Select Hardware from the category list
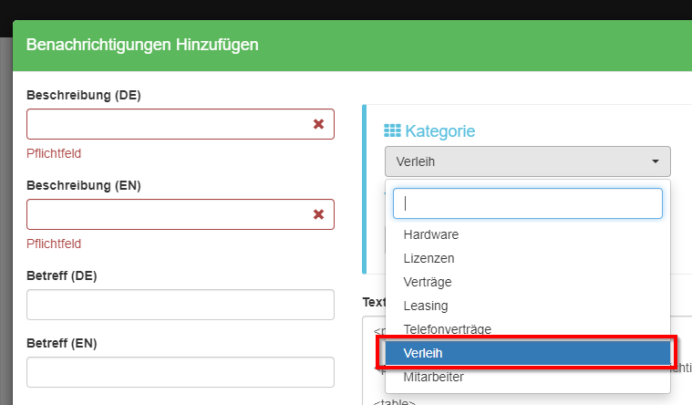692x405 pixels. [527, 234]
